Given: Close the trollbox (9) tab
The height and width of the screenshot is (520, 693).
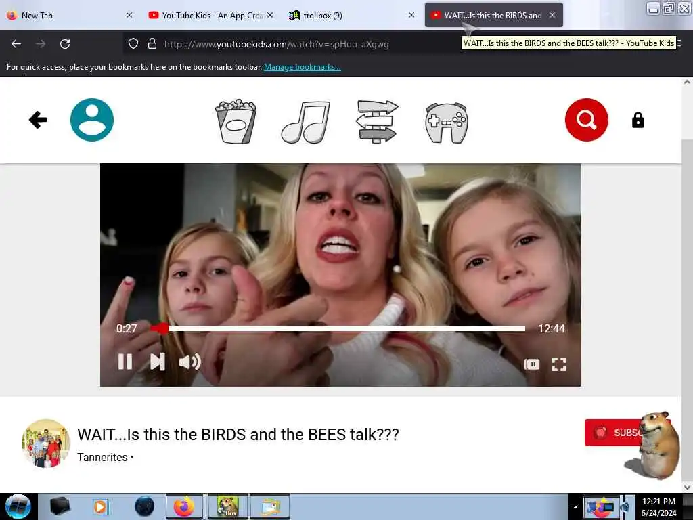Looking at the screenshot, I should click(x=411, y=15).
